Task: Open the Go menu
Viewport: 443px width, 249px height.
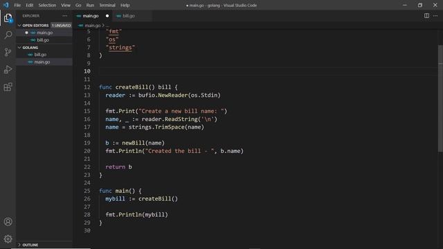Action: pyautogui.click(x=78, y=5)
